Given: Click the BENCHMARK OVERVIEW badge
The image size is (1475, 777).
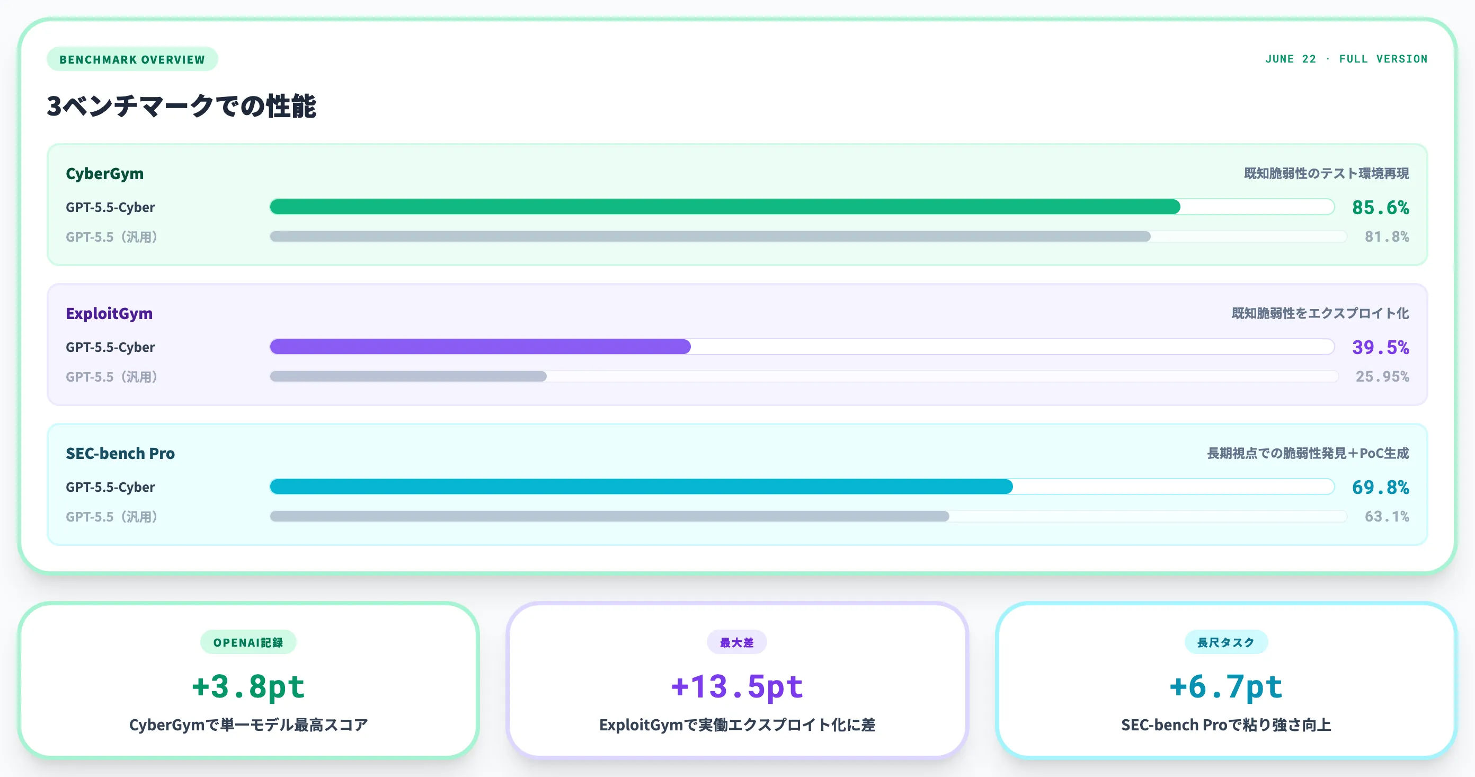Looking at the screenshot, I should point(132,59).
